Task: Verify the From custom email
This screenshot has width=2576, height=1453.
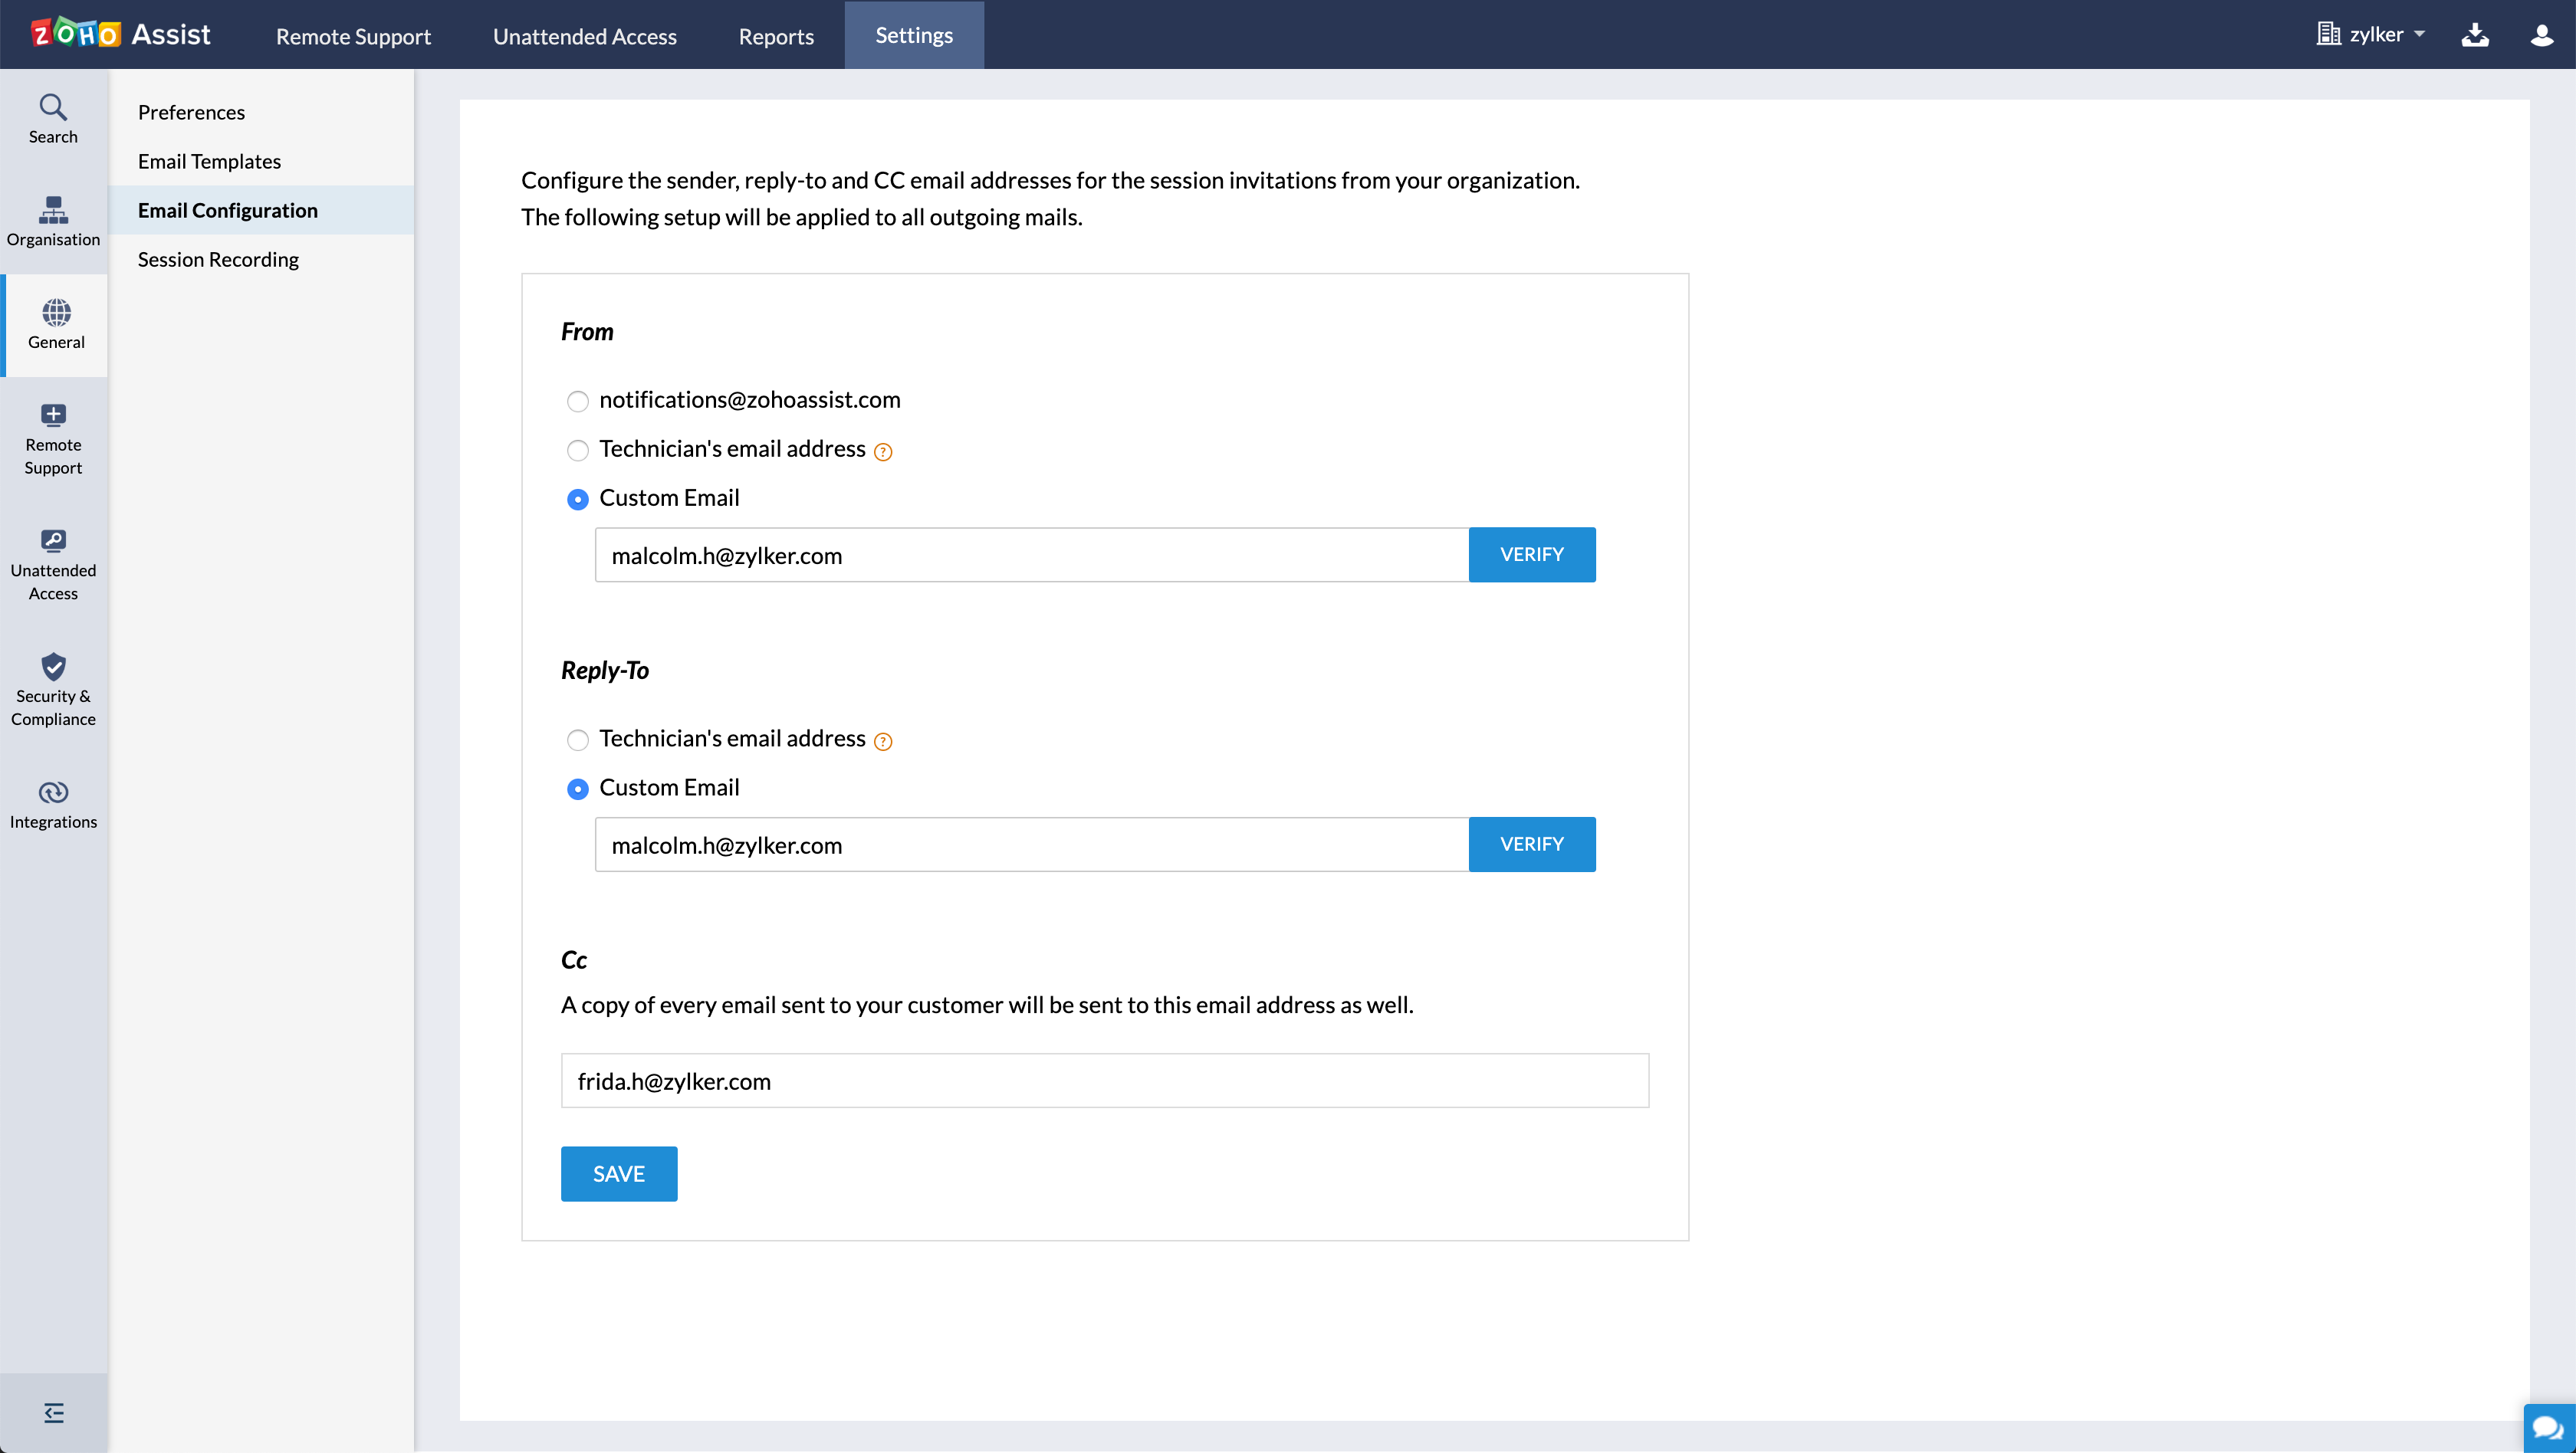Action: click(x=1531, y=555)
